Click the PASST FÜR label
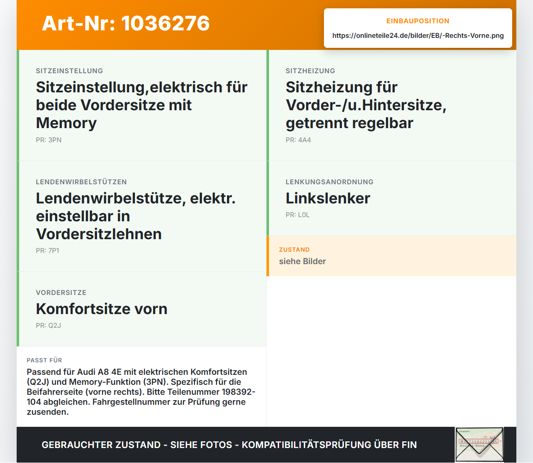 [x=44, y=360]
